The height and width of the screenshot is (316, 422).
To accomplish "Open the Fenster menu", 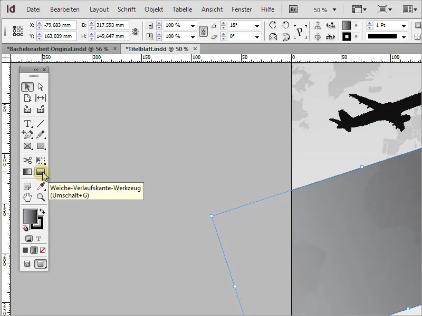I will click(242, 9).
